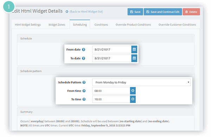The height and width of the screenshot is (137, 211).
Task: Click the back arrow icon beside widget list link
Action: click(x=67, y=12)
